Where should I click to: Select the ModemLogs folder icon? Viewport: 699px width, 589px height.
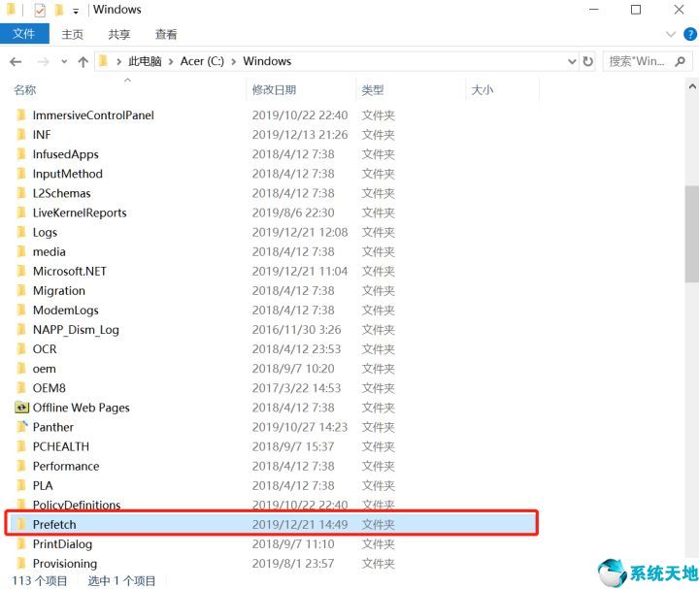(21, 310)
